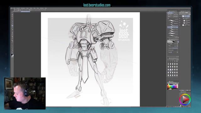The image size is (201, 113).
Task: Switch to the highlighted canvas document tab
Action: [x=25, y=12]
